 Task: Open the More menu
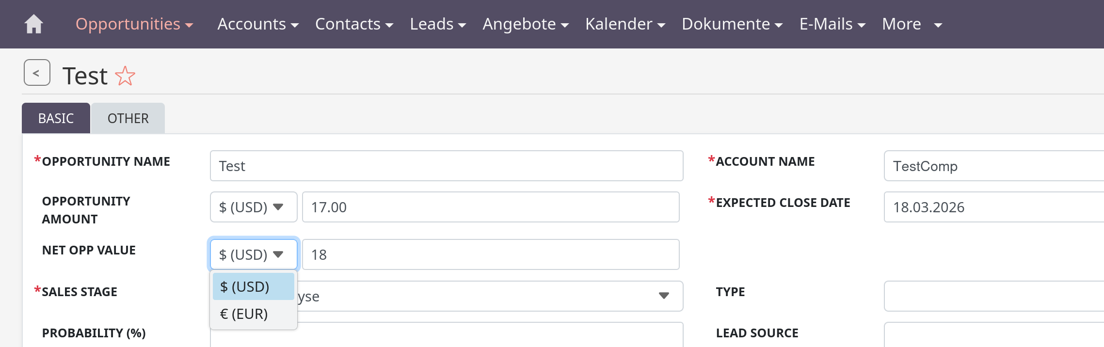[x=911, y=24]
